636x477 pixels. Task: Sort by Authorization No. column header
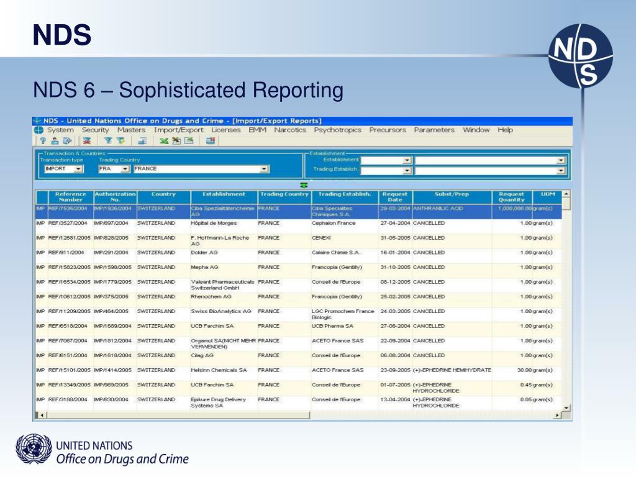click(115, 197)
